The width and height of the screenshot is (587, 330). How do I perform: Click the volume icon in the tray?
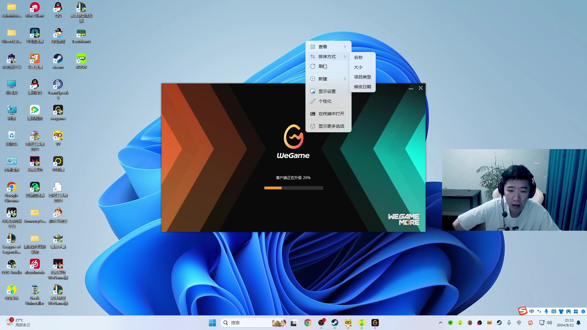tap(549, 323)
